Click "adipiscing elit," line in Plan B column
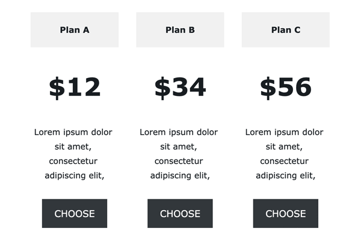Viewport: 361px width, 240px height. [x=180, y=176]
